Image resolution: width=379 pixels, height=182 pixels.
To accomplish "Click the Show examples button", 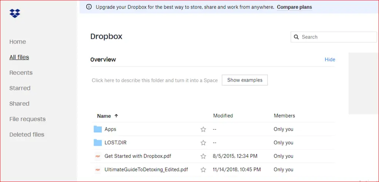I will (x=245, y=80).
